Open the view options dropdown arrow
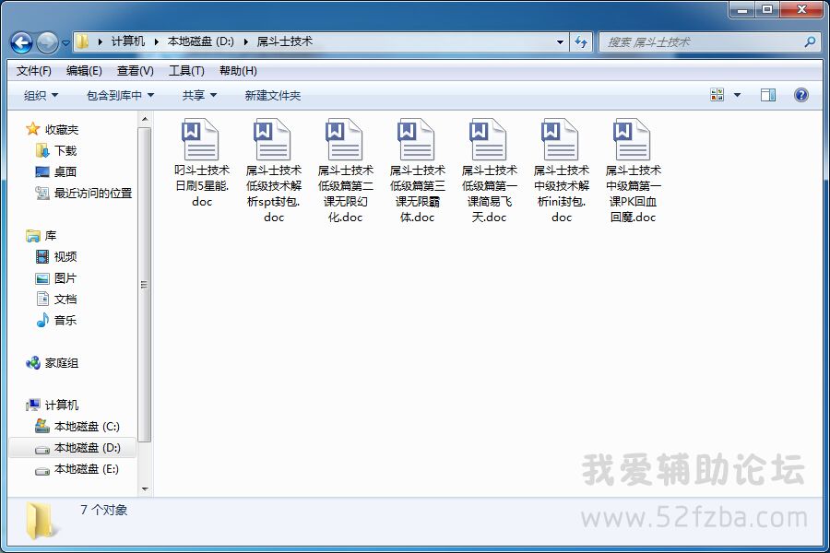Screen dimensions: 830x553 point(737,96)
